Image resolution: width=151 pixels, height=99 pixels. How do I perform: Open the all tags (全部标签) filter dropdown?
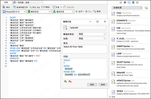pos(127,8)
